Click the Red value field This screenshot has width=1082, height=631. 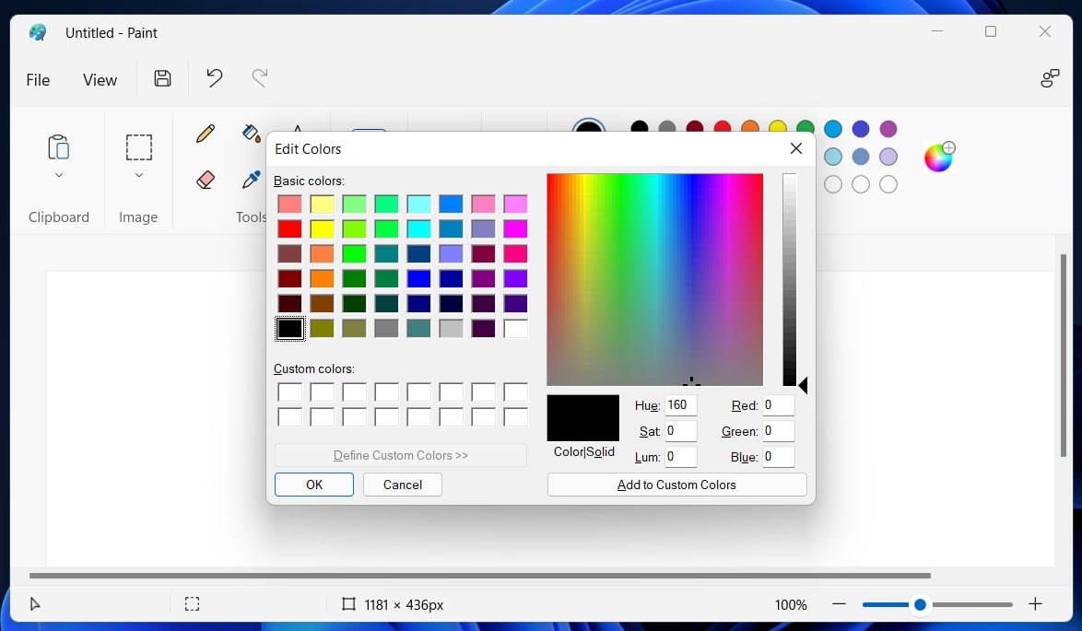click(x=779, y=404)
